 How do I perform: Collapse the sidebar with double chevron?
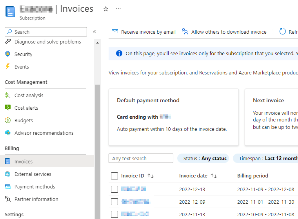pyautogui.click(x=94, y=32)
